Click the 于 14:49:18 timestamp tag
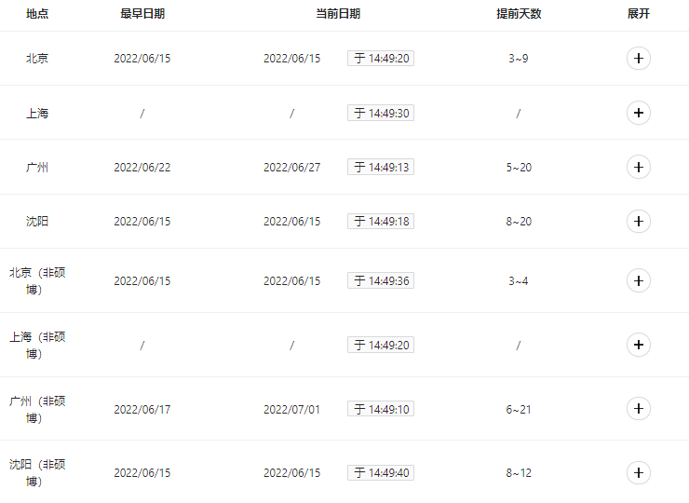The image size is (689, 503). click(x=380, y=222)
